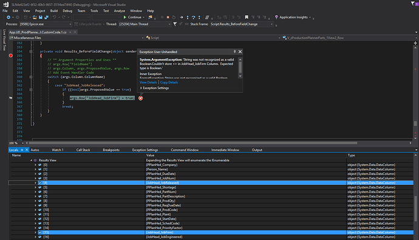Click the Copy Details link

pyautogui.click(x=169, y=82)
